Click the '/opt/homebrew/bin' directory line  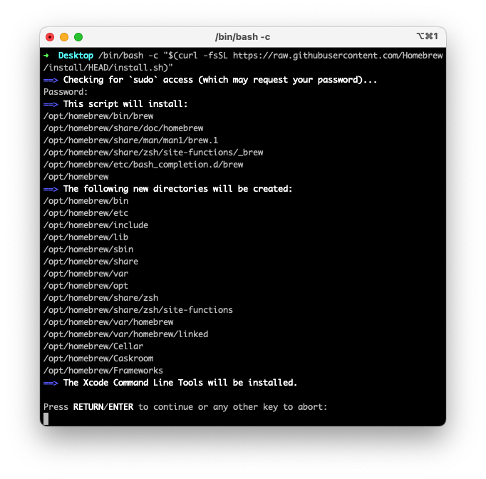pyautogui.click(x=86, y=201)
